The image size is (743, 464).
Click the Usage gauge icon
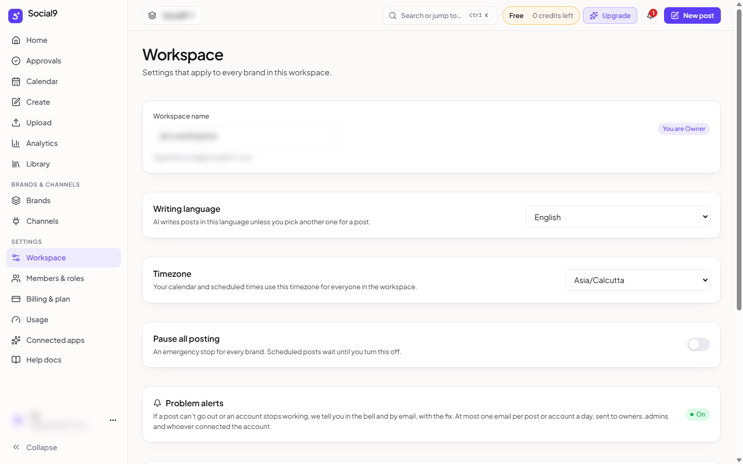pyautogui.click(x=16, y=320)
